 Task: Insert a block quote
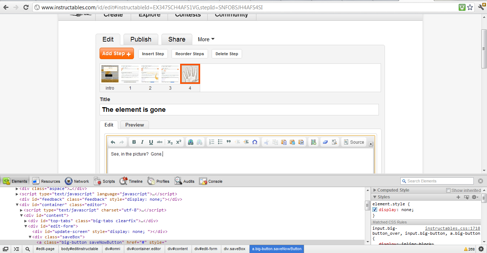(x=229, y=142)
